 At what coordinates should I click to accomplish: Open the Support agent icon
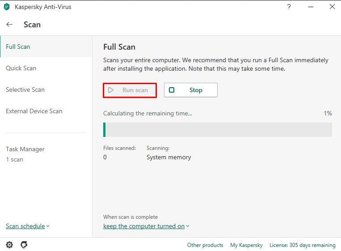[x=24, y=245]
